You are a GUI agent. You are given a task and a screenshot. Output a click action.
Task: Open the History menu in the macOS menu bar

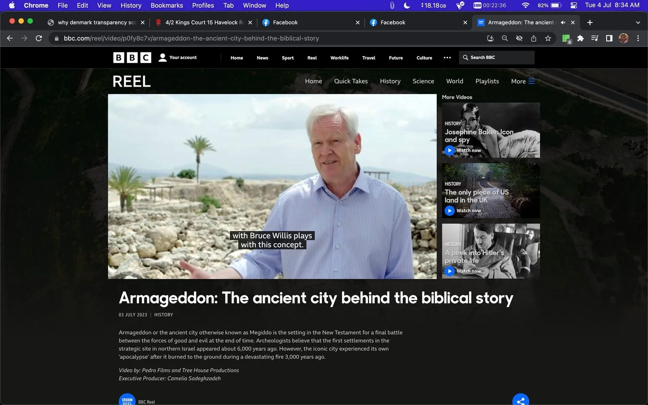click(x=131, y=5)
